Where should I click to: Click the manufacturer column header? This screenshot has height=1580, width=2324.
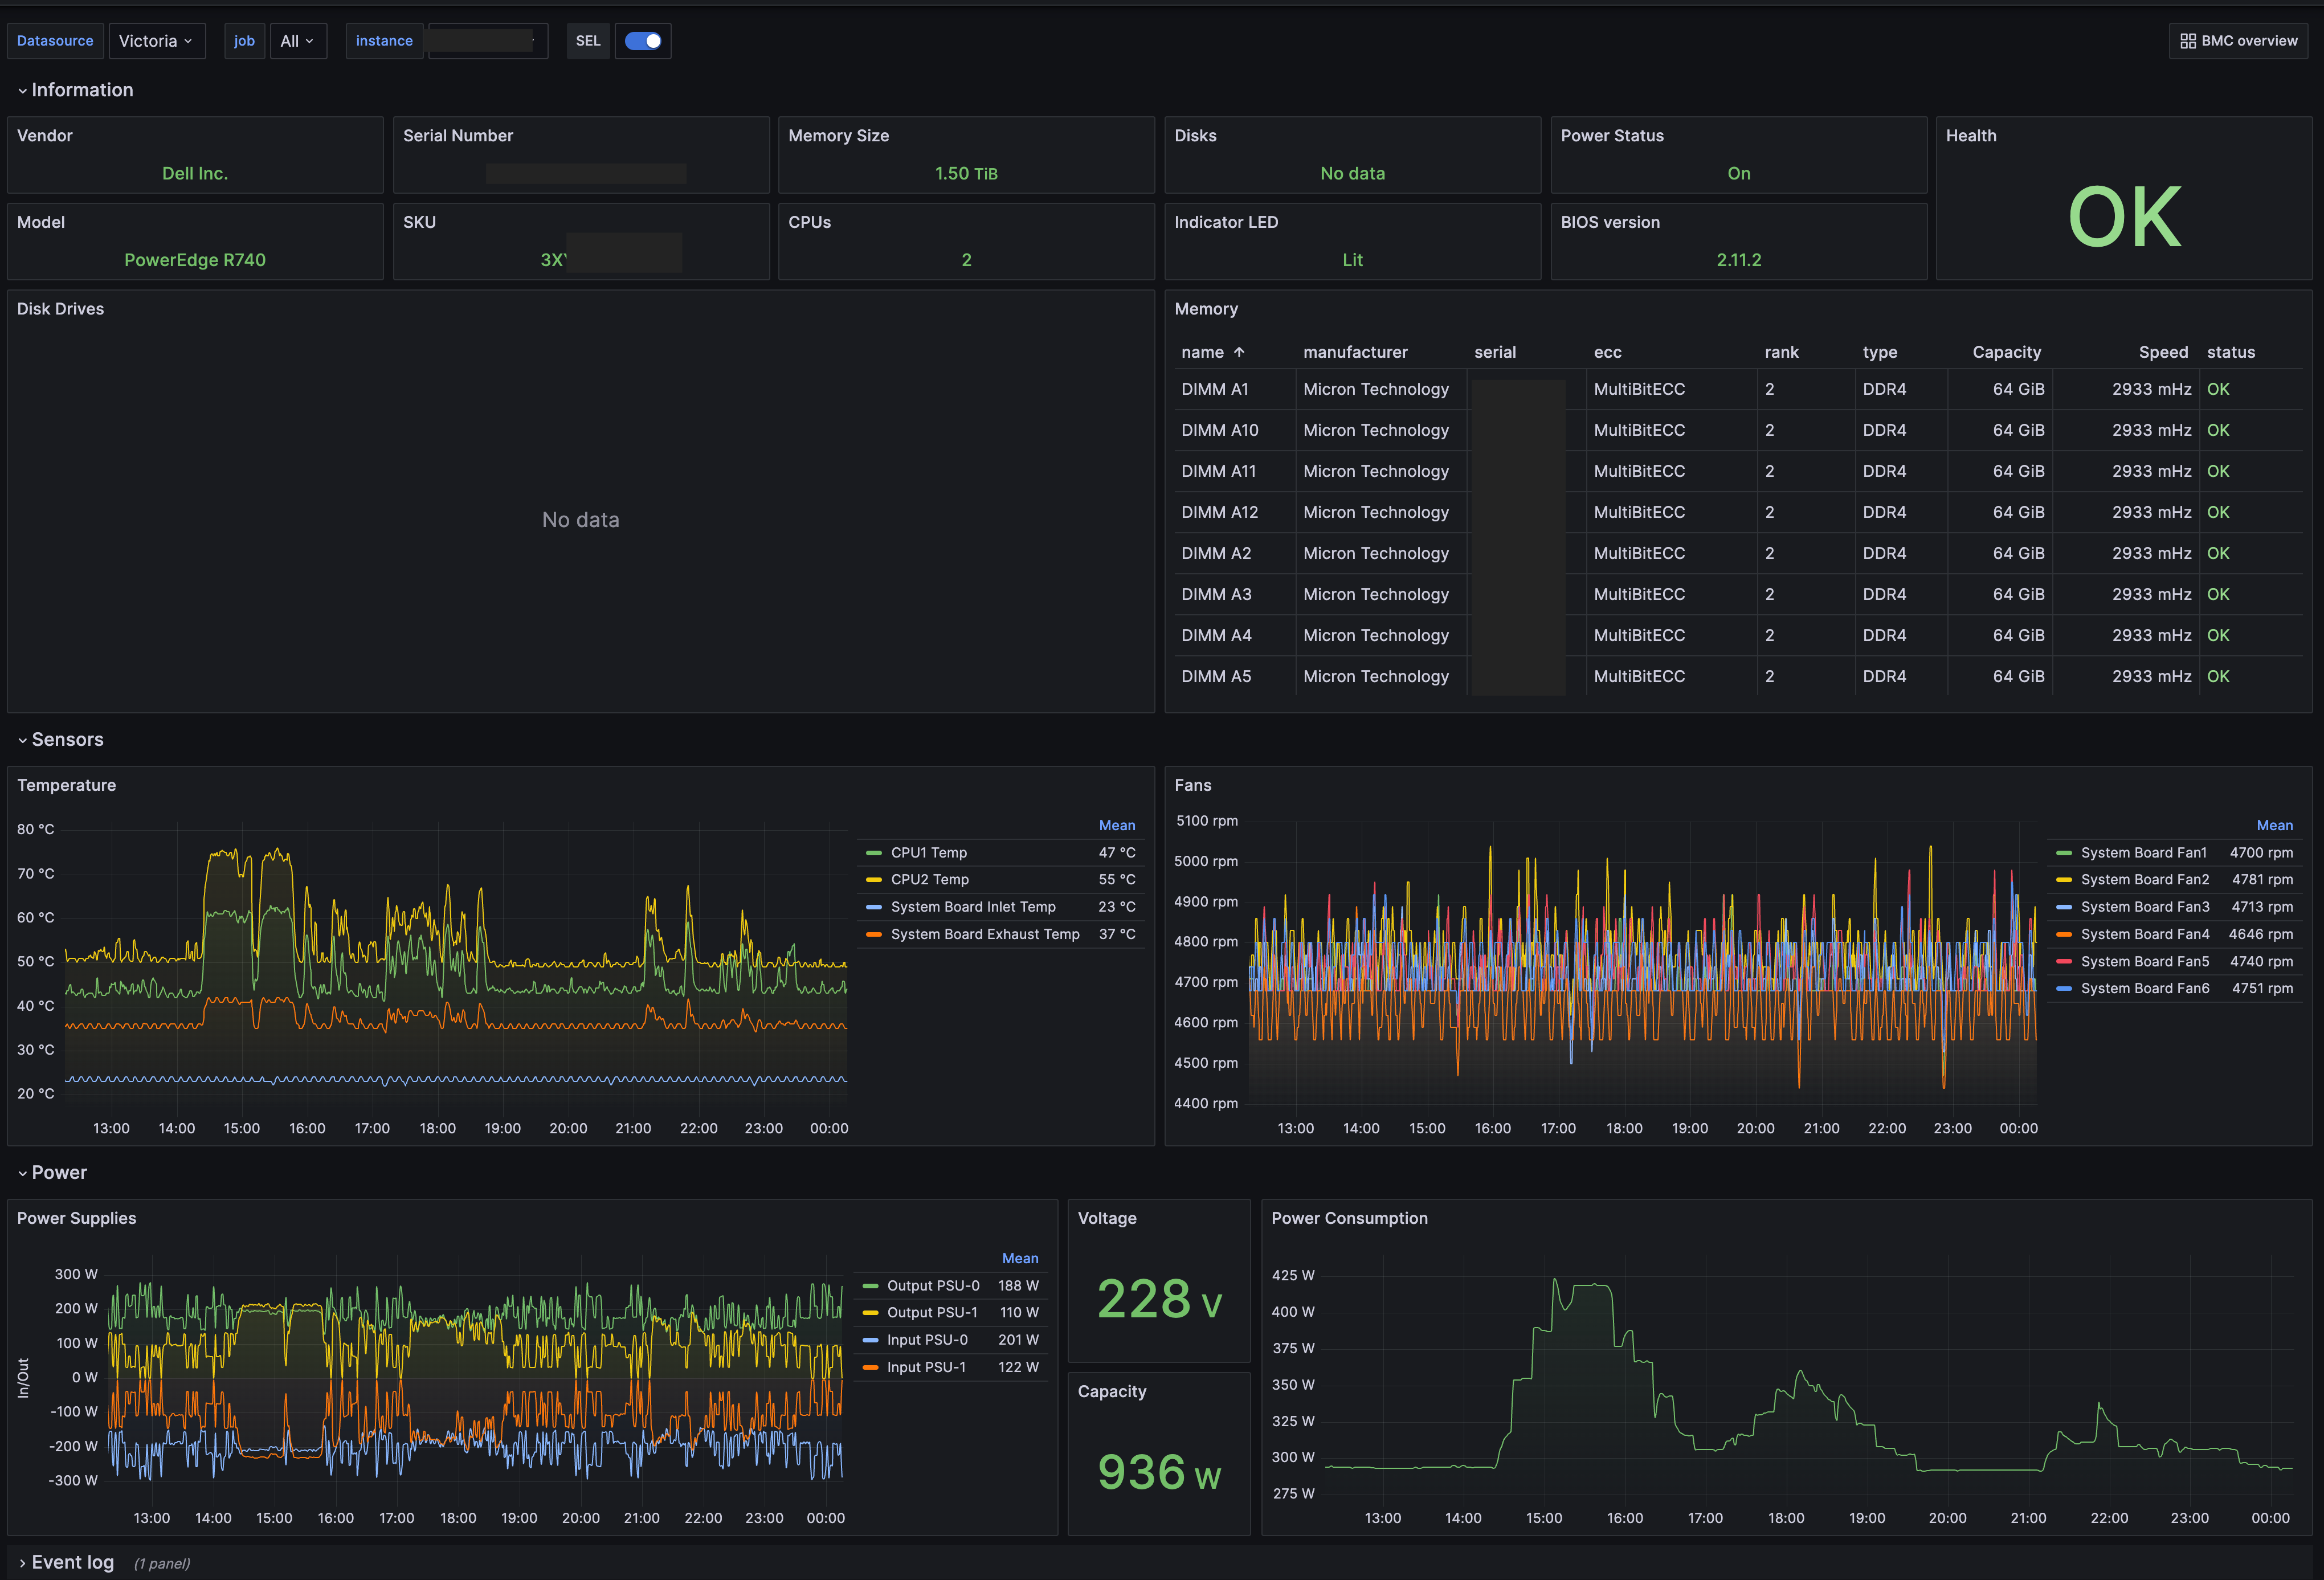click(1354, 352)
